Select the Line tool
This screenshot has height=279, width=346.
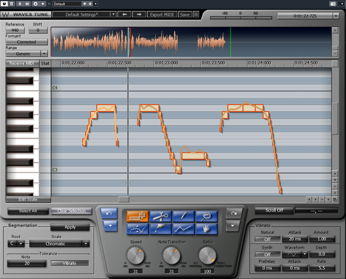pos(184,229)
